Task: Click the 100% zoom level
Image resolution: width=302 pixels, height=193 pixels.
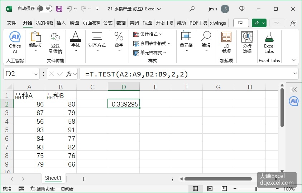Action: point(289,189)
